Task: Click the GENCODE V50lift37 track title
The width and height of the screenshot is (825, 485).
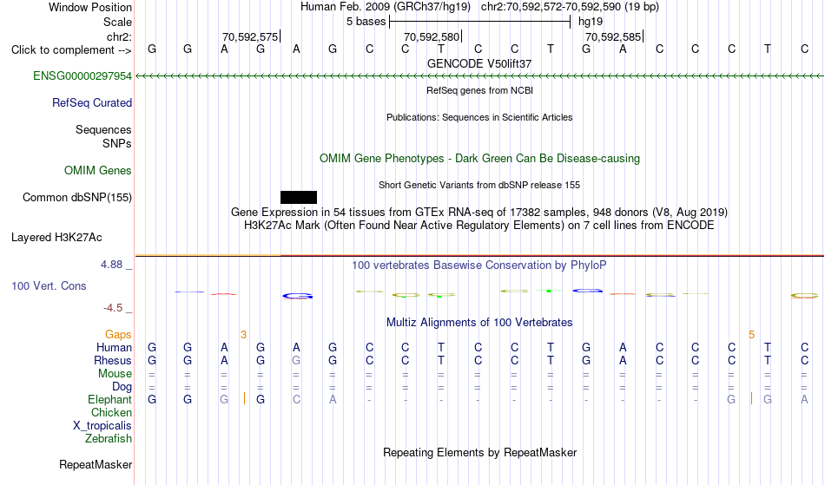Action: pos(479,63)
